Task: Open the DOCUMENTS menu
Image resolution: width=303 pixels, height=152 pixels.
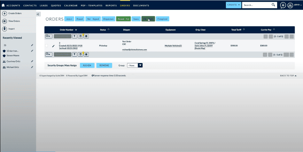Action: coord(141,6)
